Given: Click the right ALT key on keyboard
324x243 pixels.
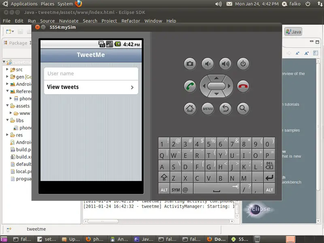Looking at the screenshot, I should click(x=269, y=189).
